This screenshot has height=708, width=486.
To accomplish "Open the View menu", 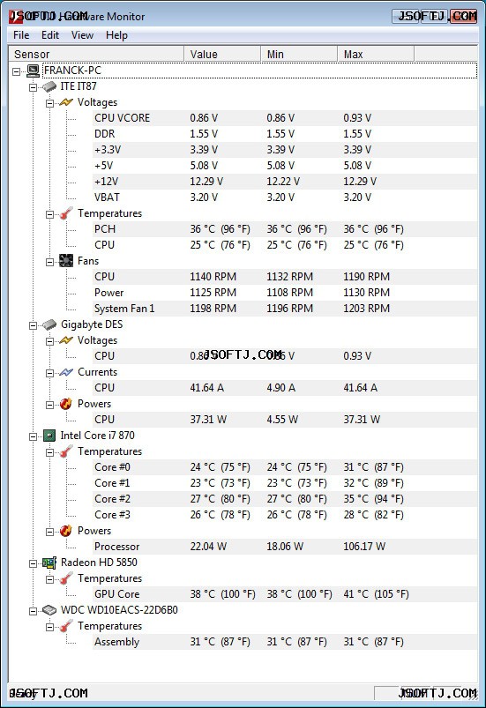I will (x=82, y=35).
